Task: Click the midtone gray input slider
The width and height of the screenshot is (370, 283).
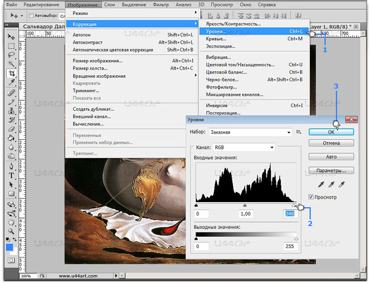Action: pos(245,205)
